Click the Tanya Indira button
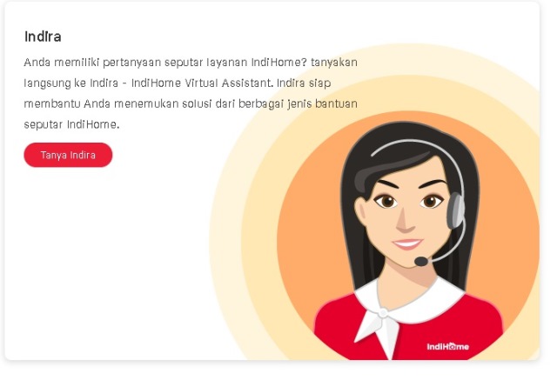Screen dimensions: 557x380 pyautogui.click(x=68, y=155)
